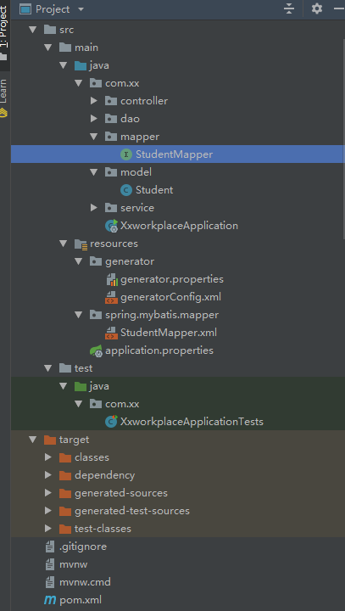Click the .gitignore file icon
Viewport: 345px width, 611px height.
point(50,547)
